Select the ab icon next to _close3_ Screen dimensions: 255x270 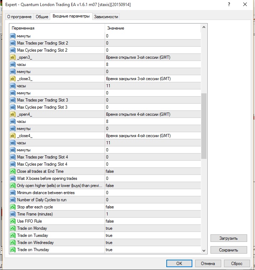(x=13, y=79)
